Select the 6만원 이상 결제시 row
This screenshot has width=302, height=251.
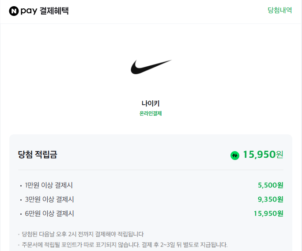[x=49, y=213]
